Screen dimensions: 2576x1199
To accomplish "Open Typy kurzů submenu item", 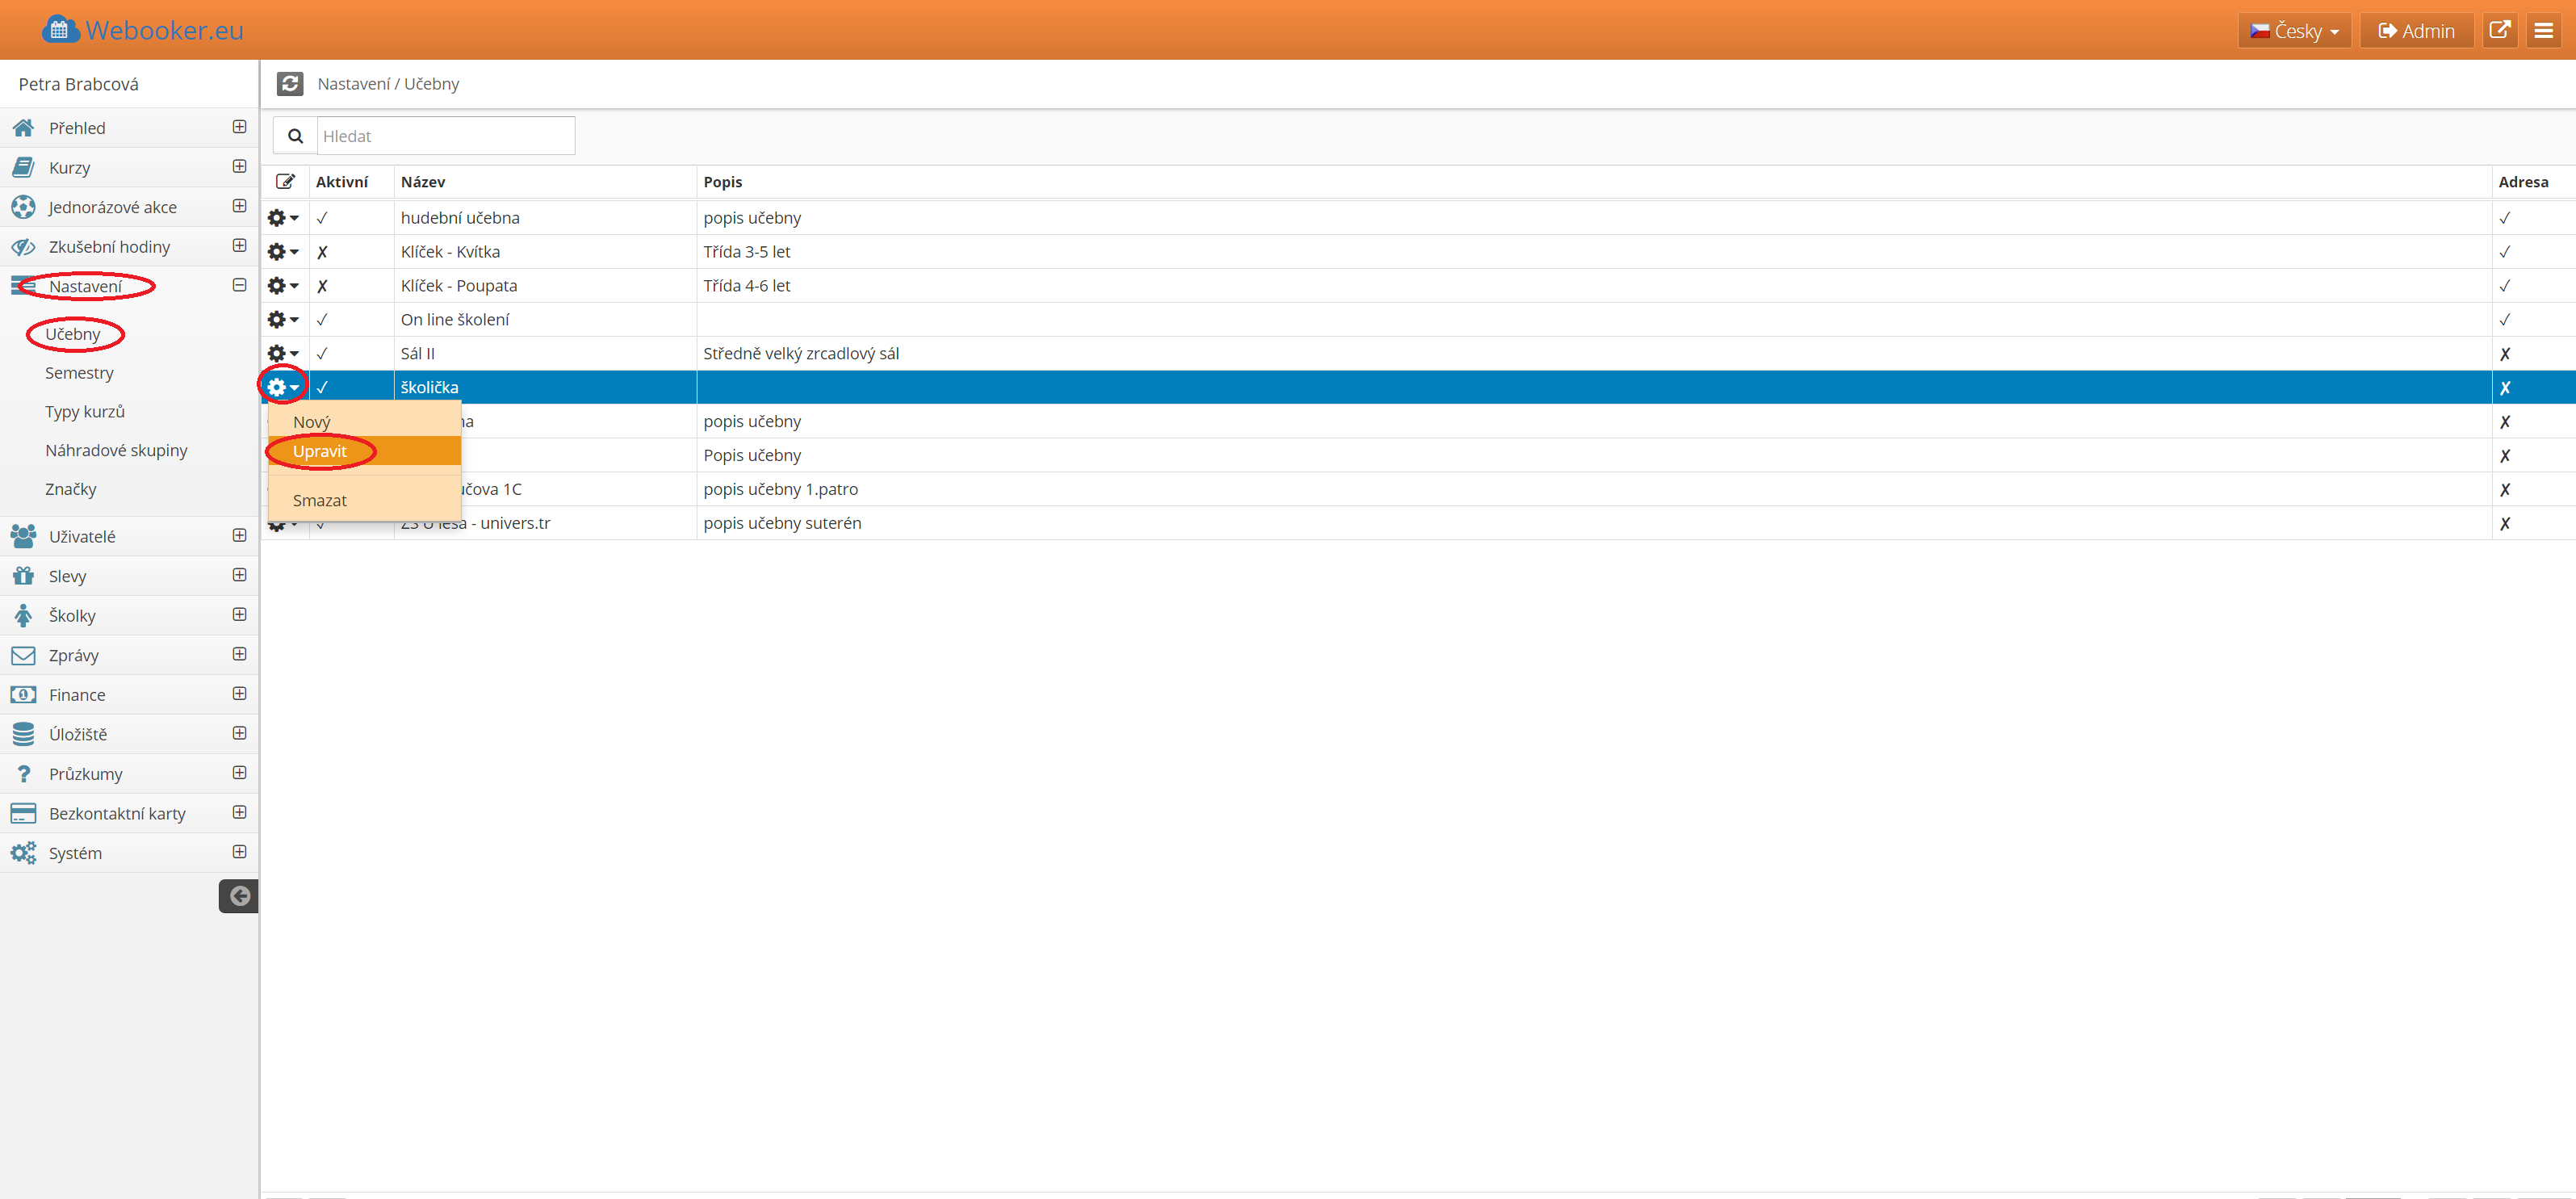I will pos(85,412).
